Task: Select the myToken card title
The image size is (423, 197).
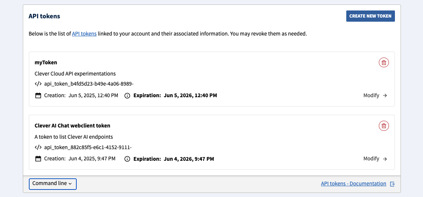Action: pos(46,62)
